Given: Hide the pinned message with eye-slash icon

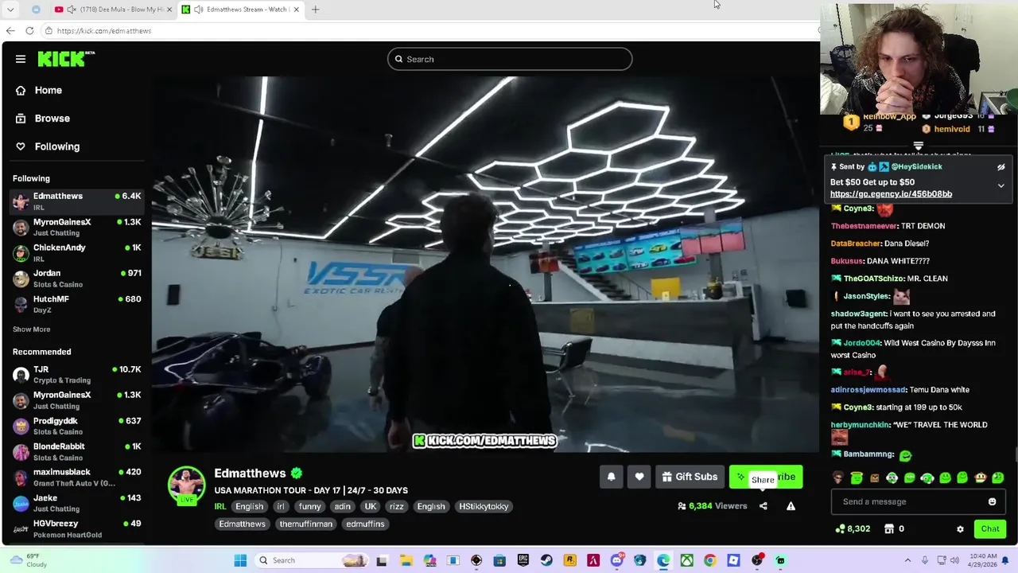Looking at the screenshot, I should tap(1001, 167).
